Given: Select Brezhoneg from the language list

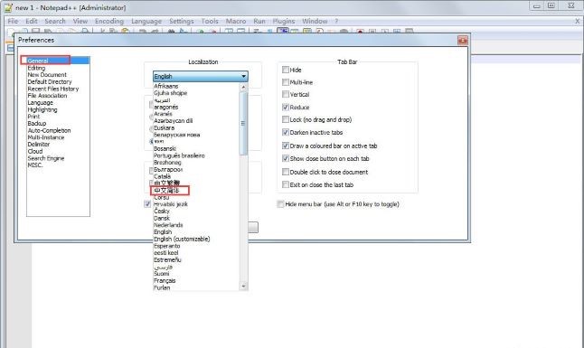Looking at the screenshot, I should point(167,163).
